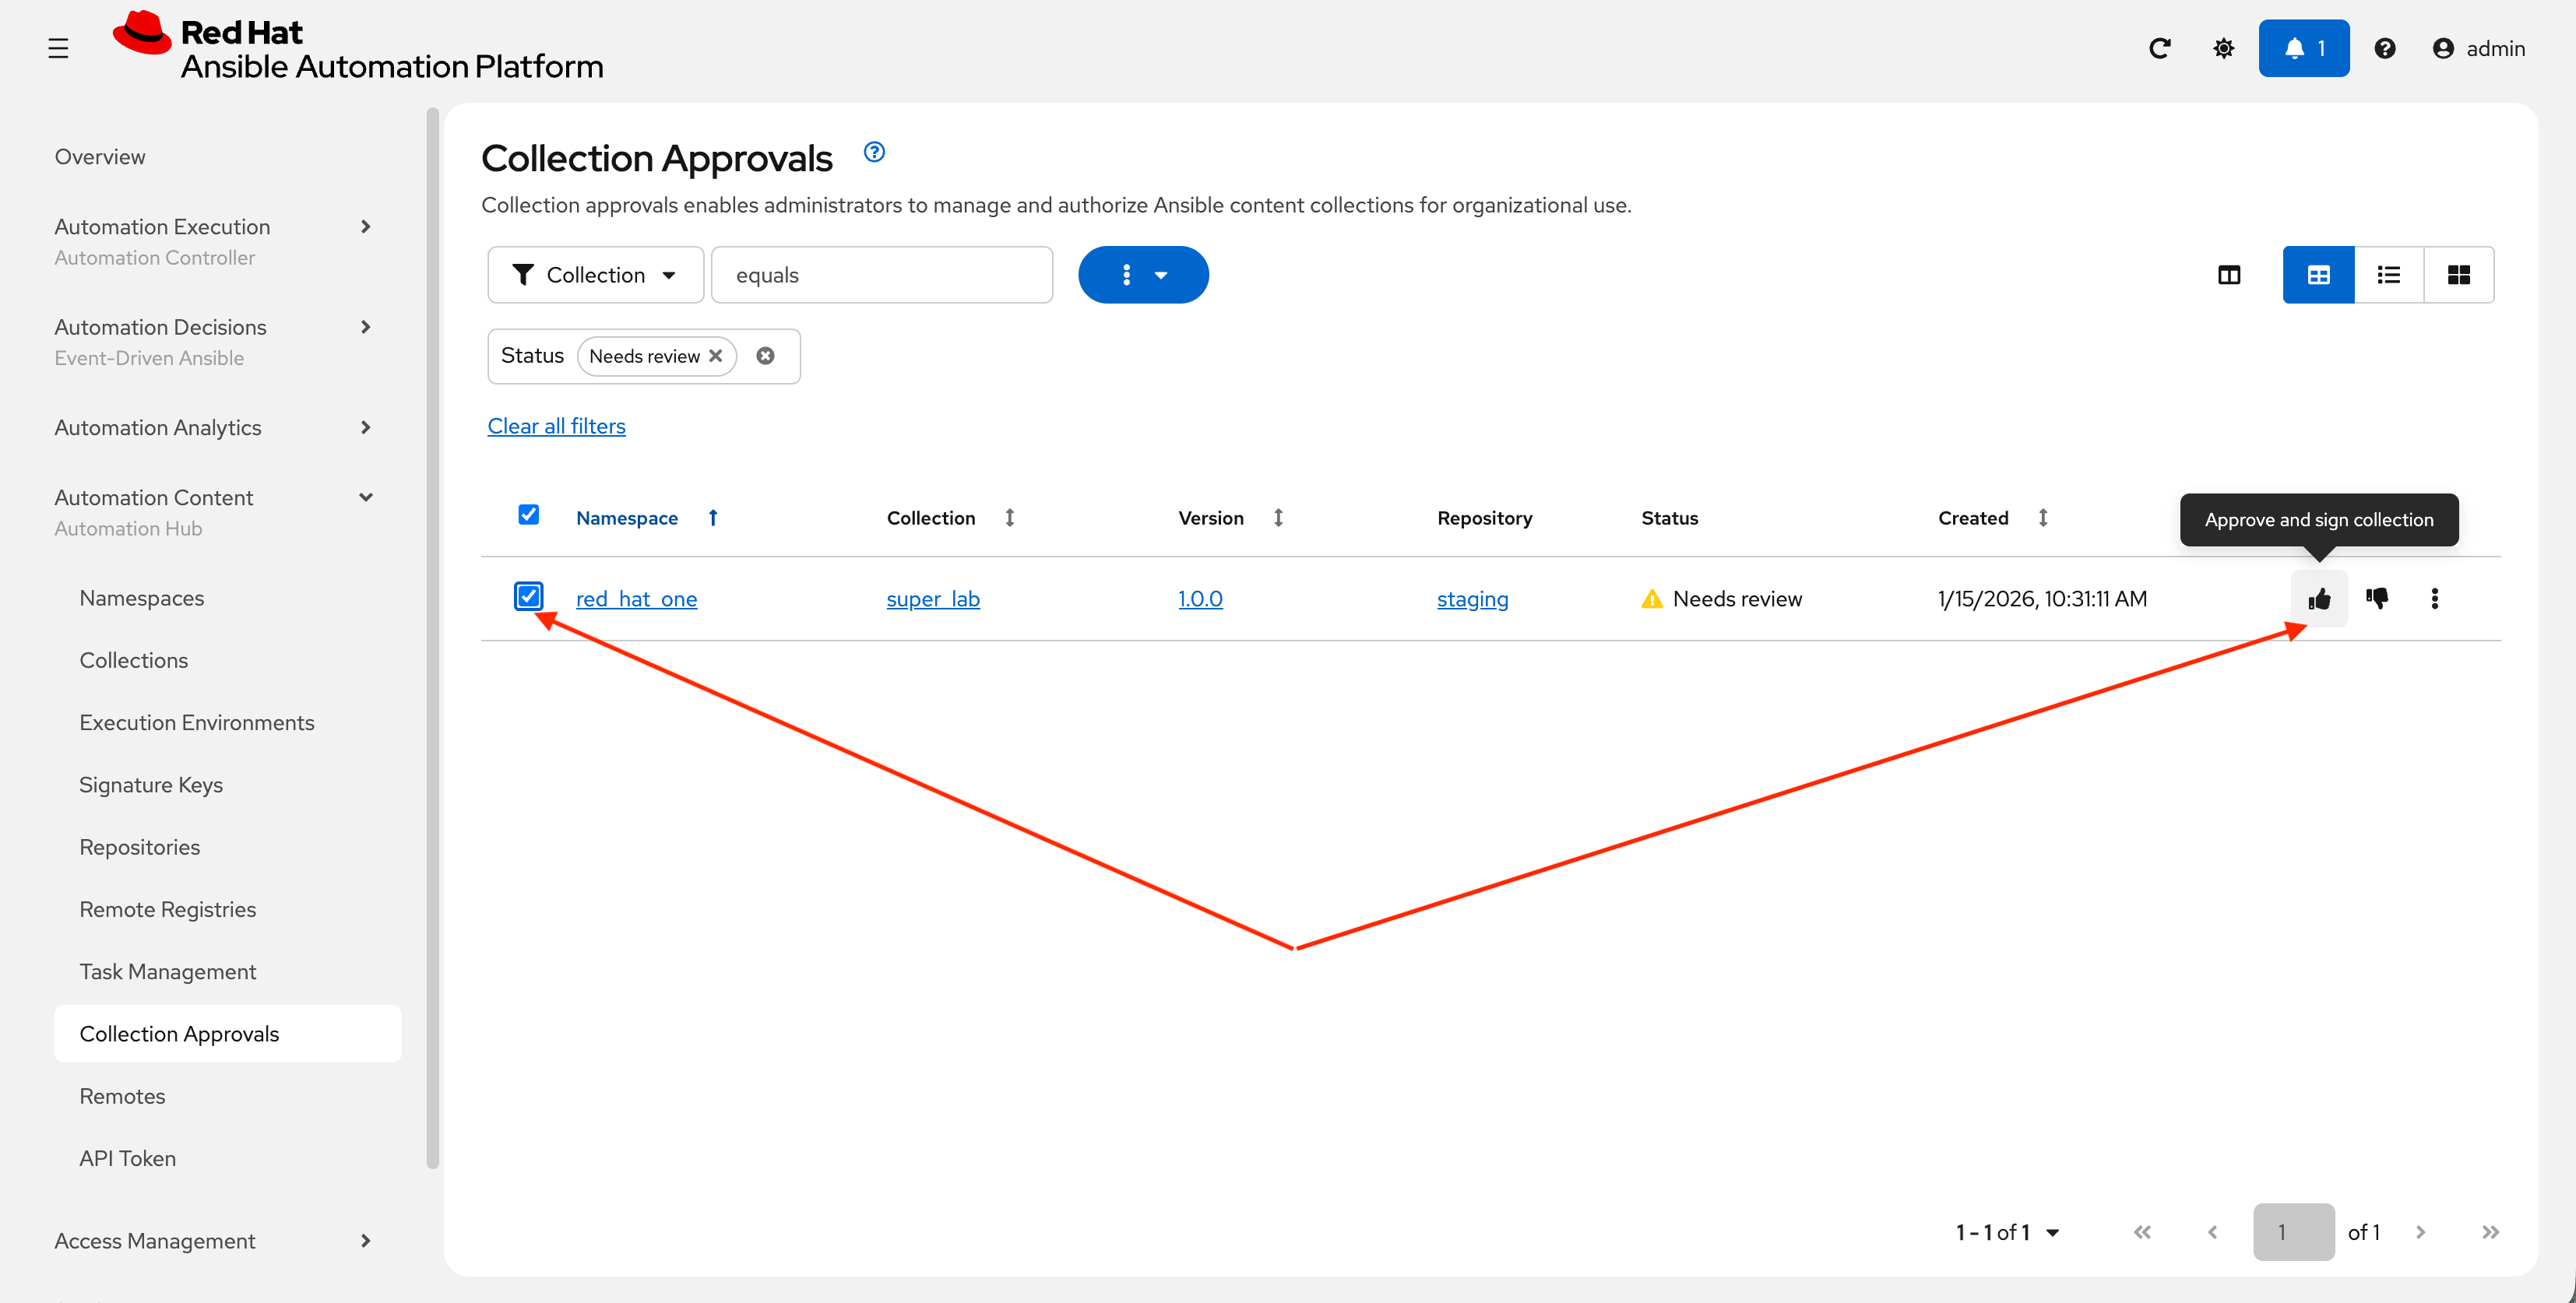The width and height of the screenshot is (2576, 1303).
Task: Click the thumbs-down reject collection icon
Action: coord(2377,599)
